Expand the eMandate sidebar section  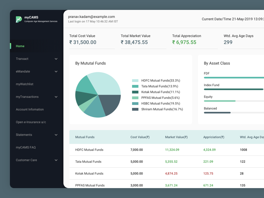pos(22,71)
